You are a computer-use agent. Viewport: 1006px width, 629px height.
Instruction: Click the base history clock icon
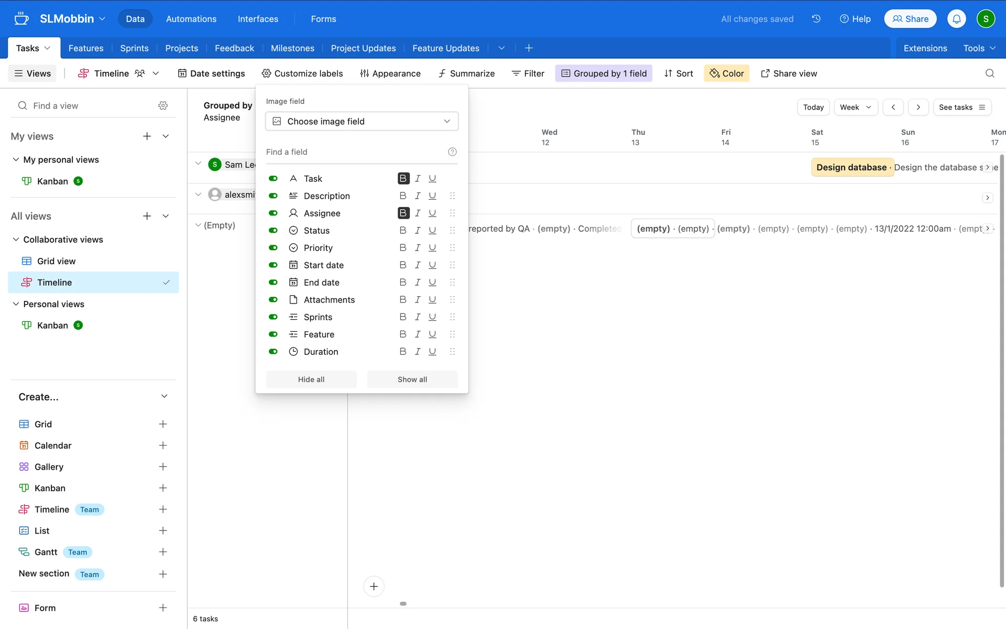(816, 19)
